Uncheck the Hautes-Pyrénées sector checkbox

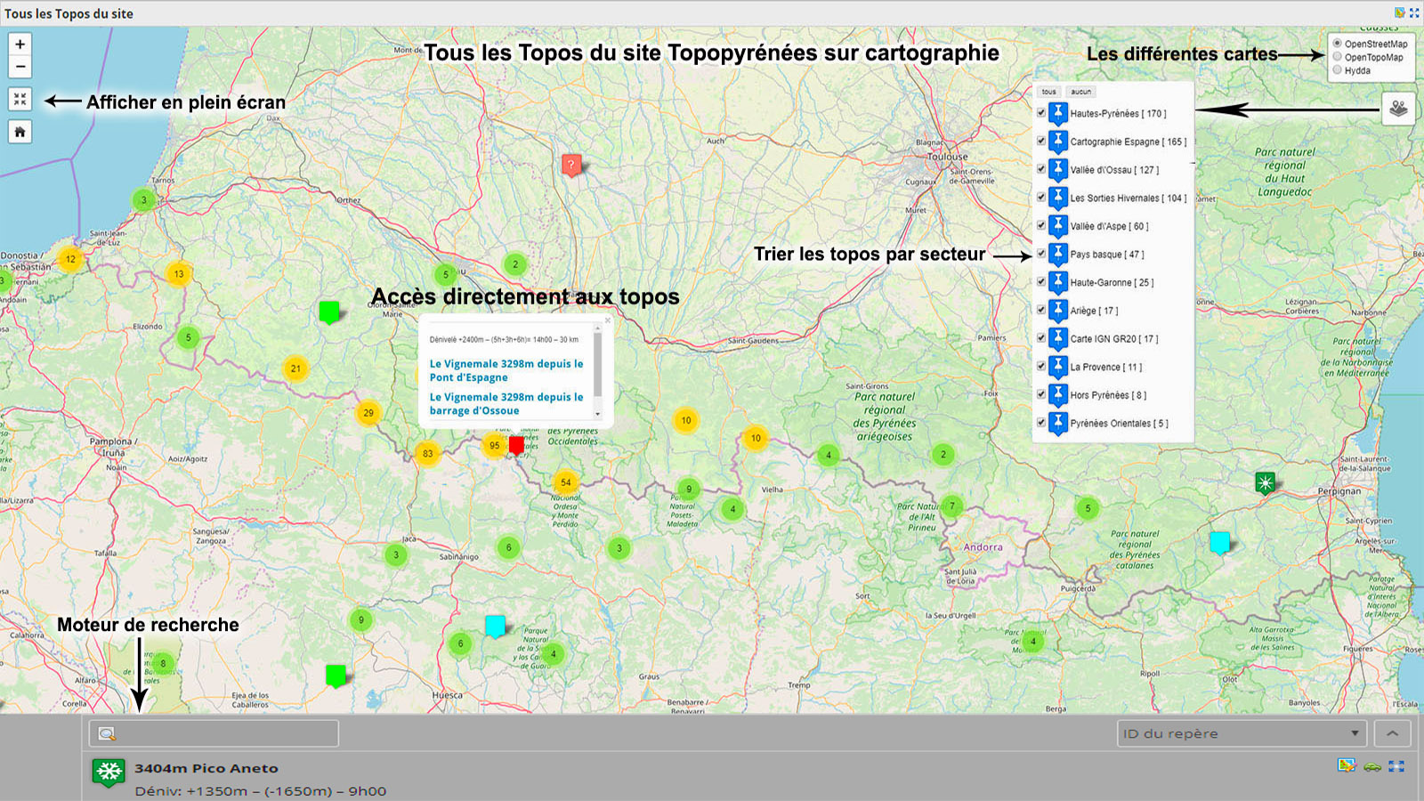(x=1041, y=113)
